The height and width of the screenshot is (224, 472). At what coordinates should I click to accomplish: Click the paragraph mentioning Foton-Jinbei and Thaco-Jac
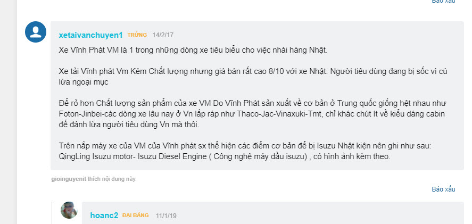[x=252, y=114]
